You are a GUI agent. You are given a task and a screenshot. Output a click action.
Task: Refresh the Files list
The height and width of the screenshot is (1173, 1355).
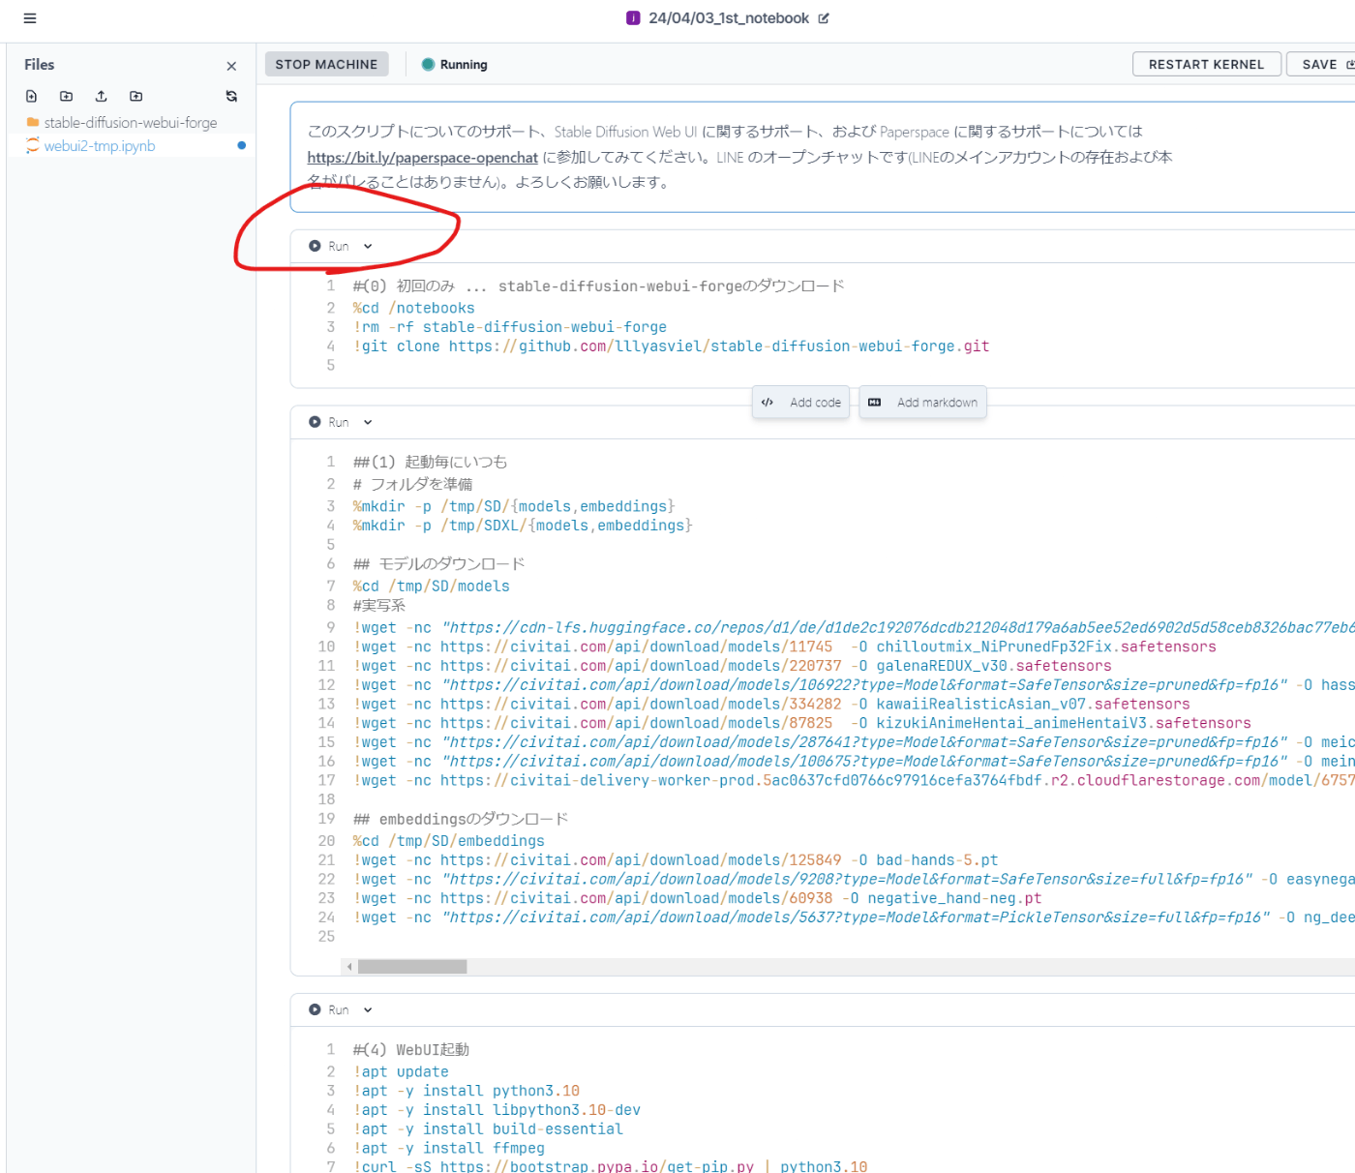click(x=231, y=96)
